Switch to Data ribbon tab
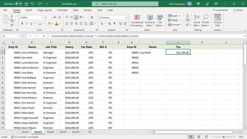 (76, 10)
